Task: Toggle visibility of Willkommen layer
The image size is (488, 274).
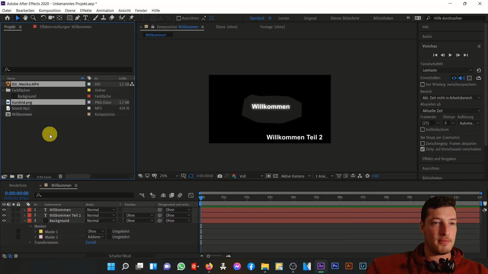Action: (4, 209)
